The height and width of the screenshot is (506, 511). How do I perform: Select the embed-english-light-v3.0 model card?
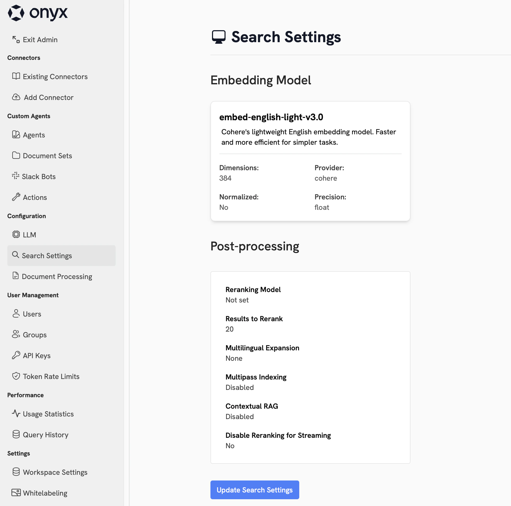pos(310,161)
